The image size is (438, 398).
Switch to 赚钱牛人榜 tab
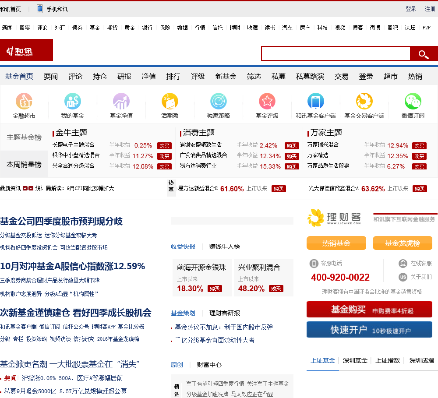225,247
